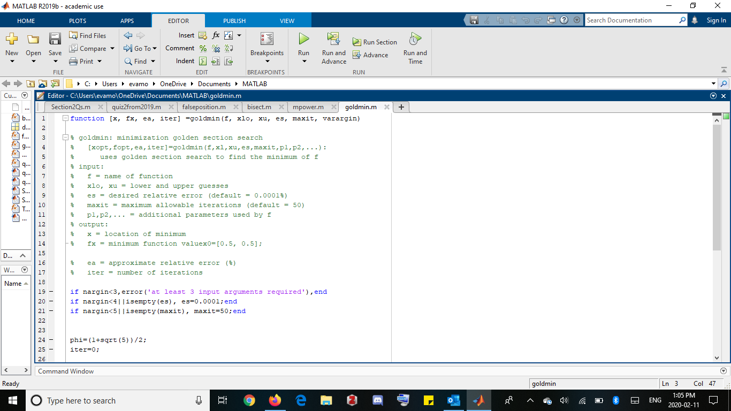Expand the Breakpoints dropdown arrow
This screenshot has width=731, height=411.
(x=266, y=61)
